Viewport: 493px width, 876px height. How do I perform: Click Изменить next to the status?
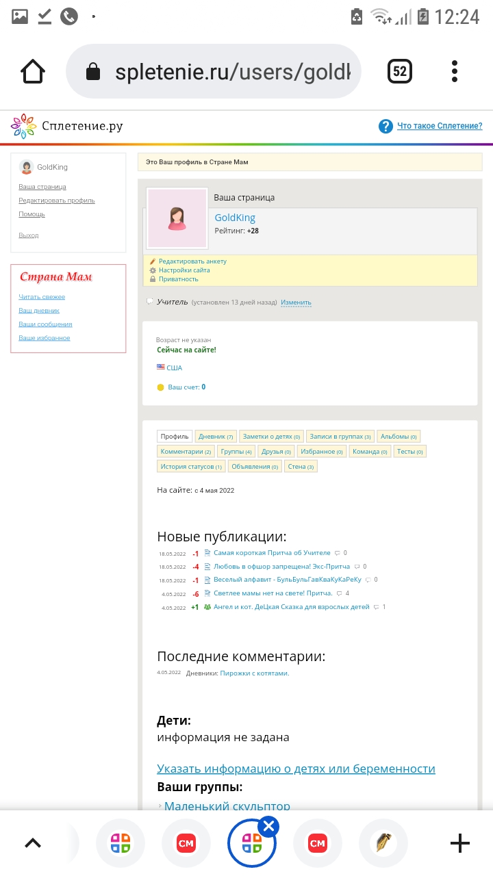point(296,302)
